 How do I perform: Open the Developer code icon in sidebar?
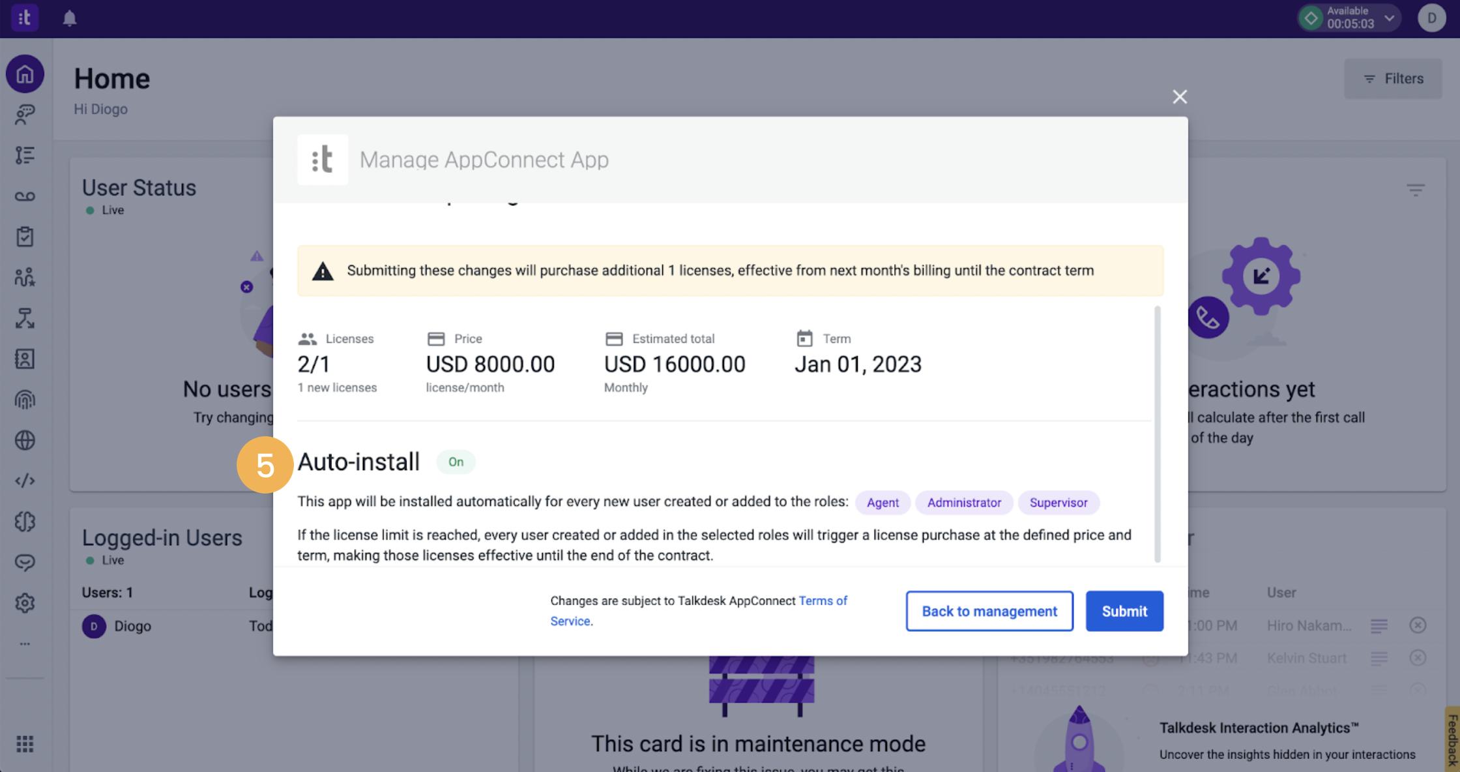click(x=25, y=481)
